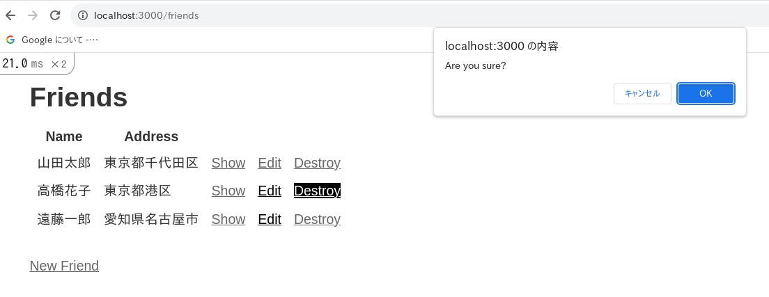Edit the 高橋花子 friend

tap(269, 191)
